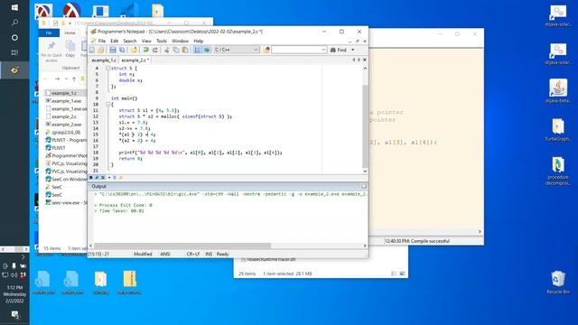This screenshot has width=578, height=325.
Task: Select the TurtleGraph desktop folder icon
Action: 558,130
